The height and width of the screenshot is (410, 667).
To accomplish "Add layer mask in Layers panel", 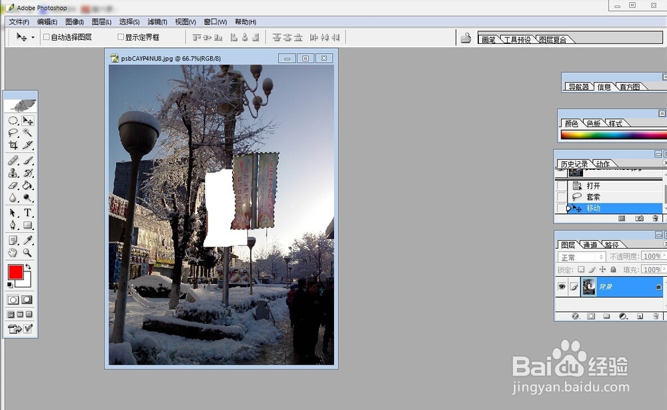I will 591,316.
